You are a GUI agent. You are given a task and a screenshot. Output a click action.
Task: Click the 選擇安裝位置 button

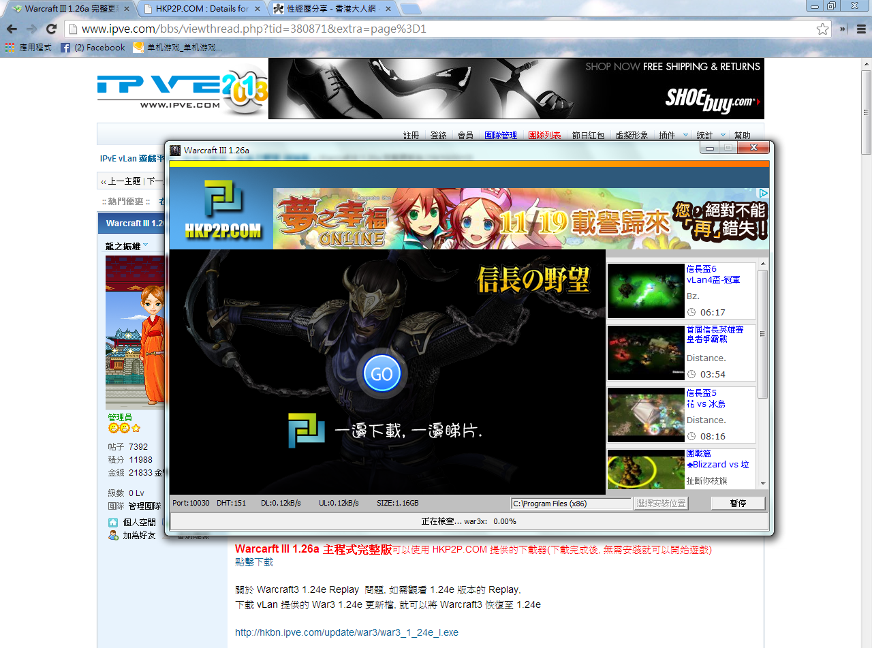(661, 504)
